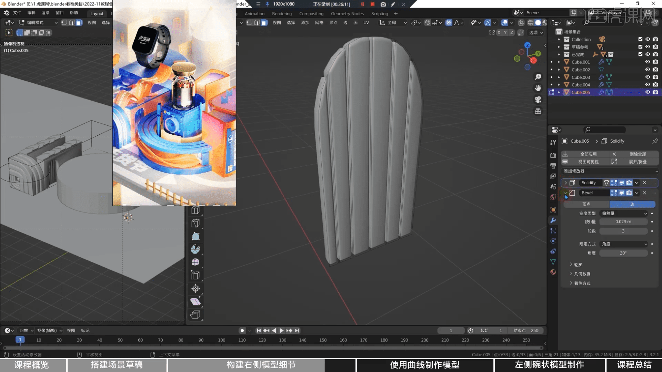Open the 渲染 menu

click(x=46, y=13)
